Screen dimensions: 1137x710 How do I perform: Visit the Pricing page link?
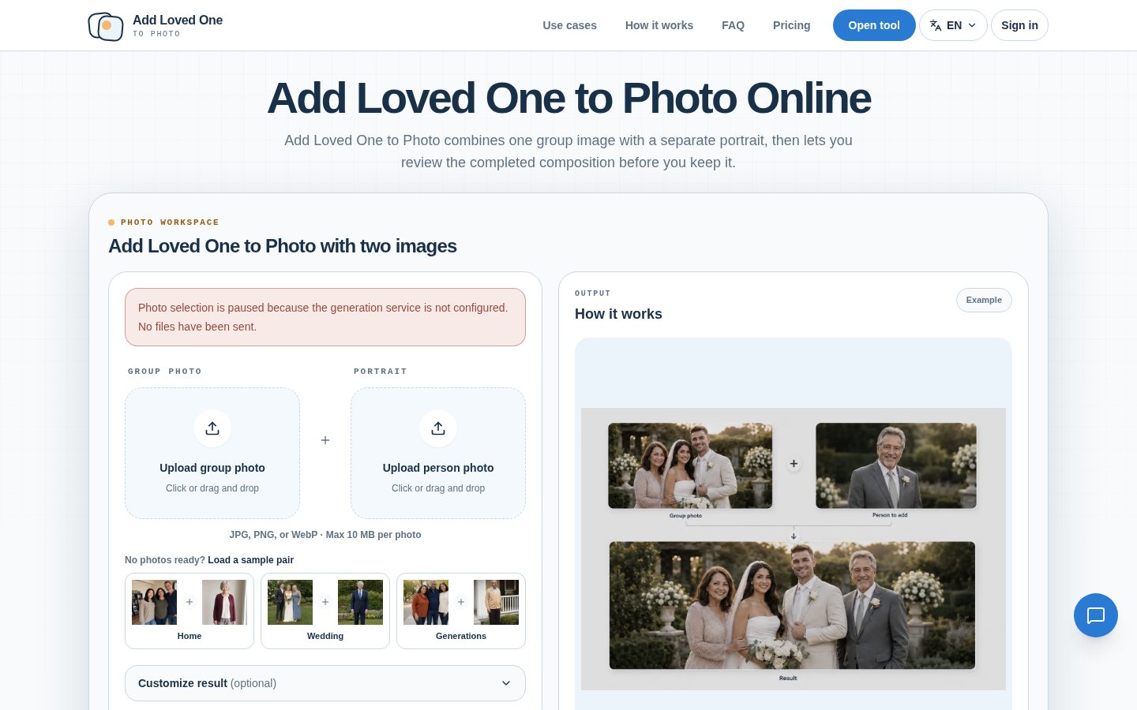click(791, 25)
